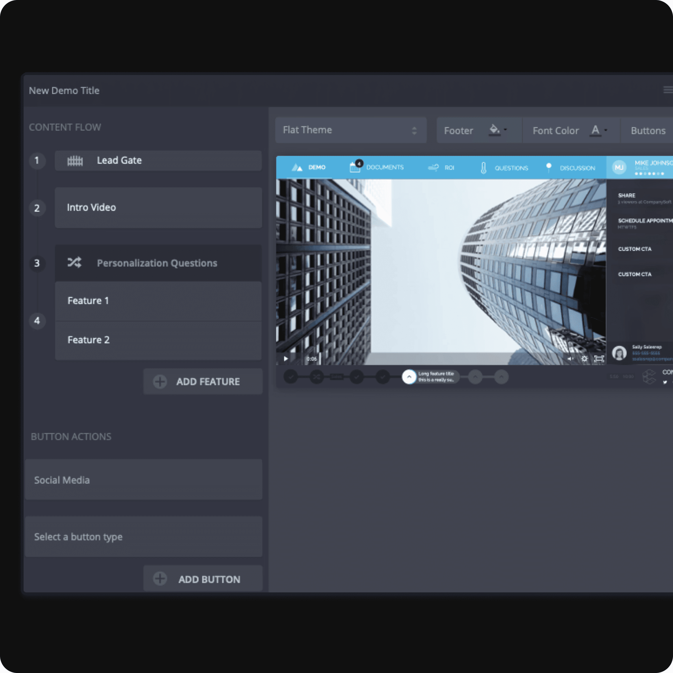This screenshot has width=673, height=673.
Task: Click the video thumbnail in the preview
Action: coord(441,272)
